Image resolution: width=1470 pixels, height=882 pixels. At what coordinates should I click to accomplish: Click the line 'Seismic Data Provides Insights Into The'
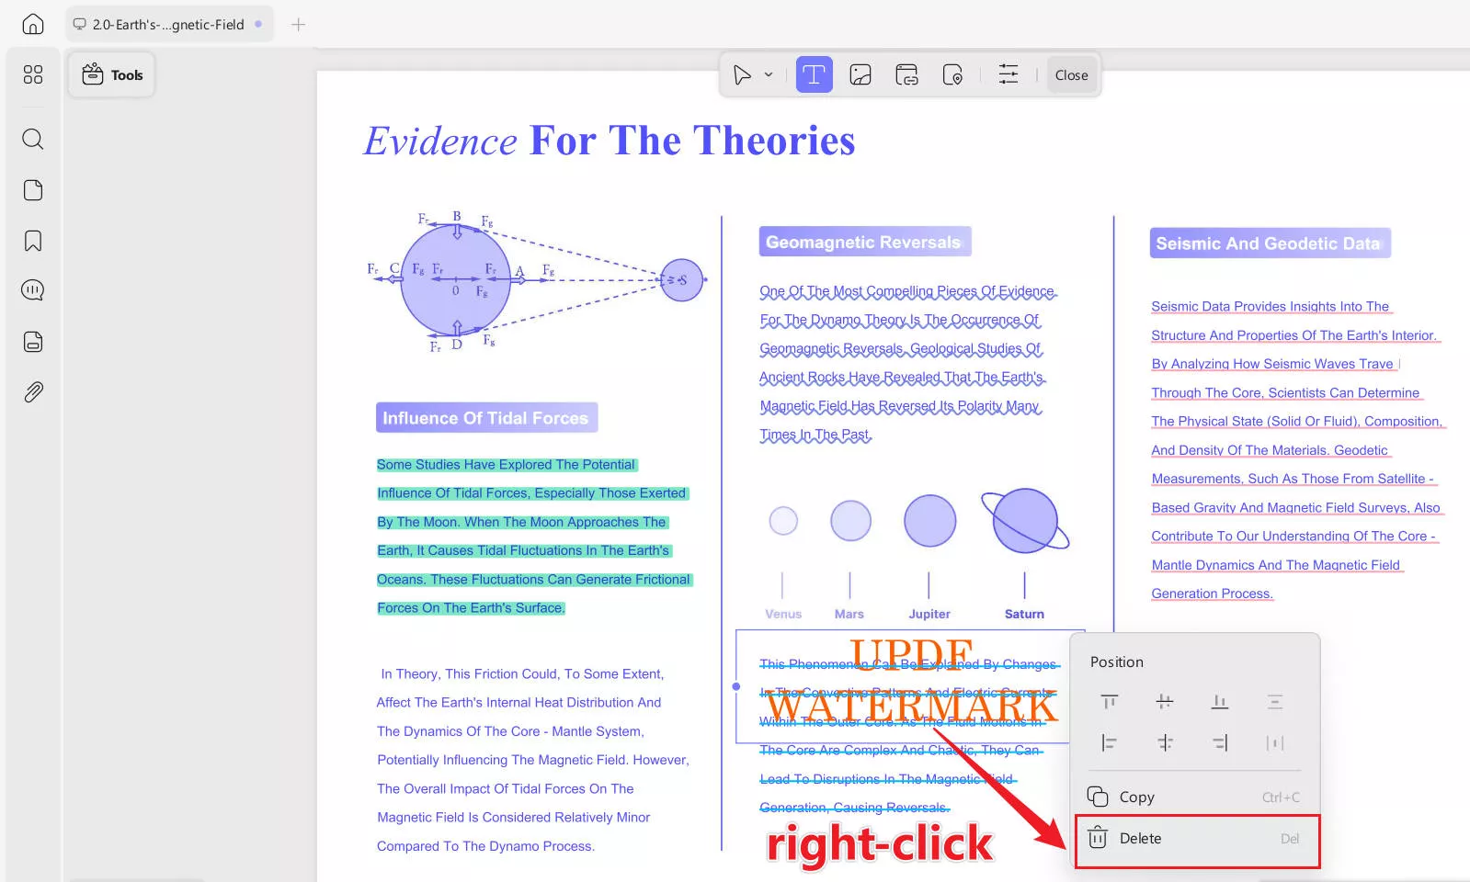click(1271, 307)
